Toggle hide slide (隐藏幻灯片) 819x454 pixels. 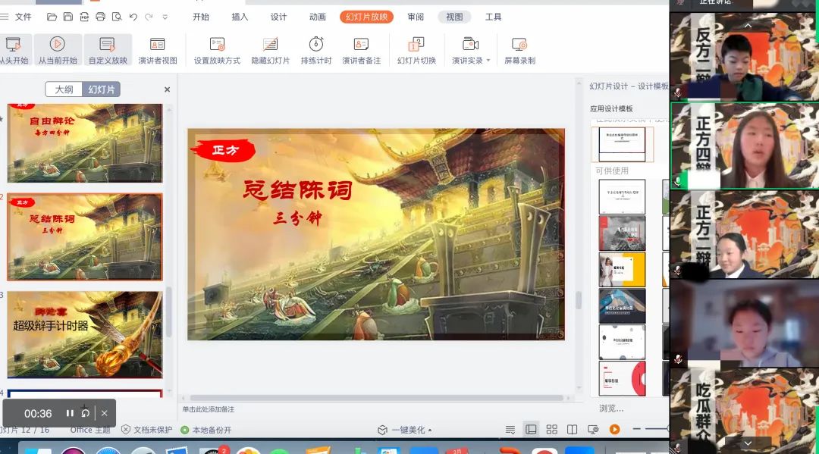[270, 50]
